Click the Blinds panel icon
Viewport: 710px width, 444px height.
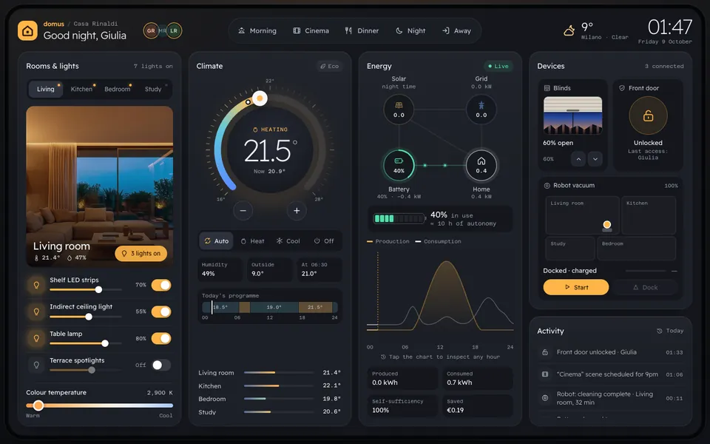pyautogui.click(x=547, y=88)
